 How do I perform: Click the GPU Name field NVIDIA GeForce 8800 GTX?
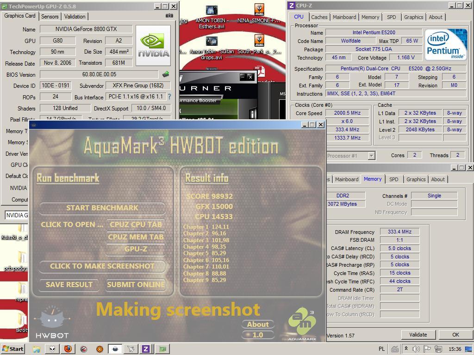86,29
